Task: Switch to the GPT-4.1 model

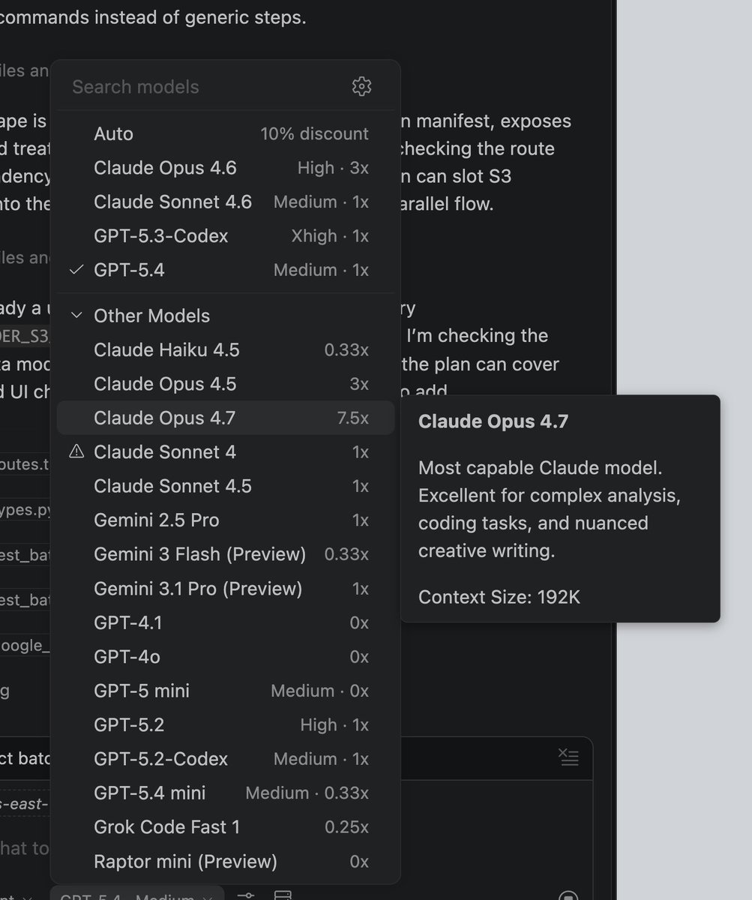Action: [x=226, y=622]
